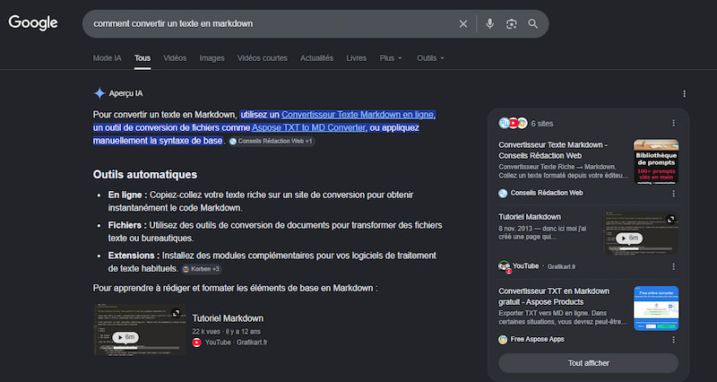Open Bibliothèque de prompts thumbnail image
The width and height of the screenshot is (717, 382).
tap(656, 162)
